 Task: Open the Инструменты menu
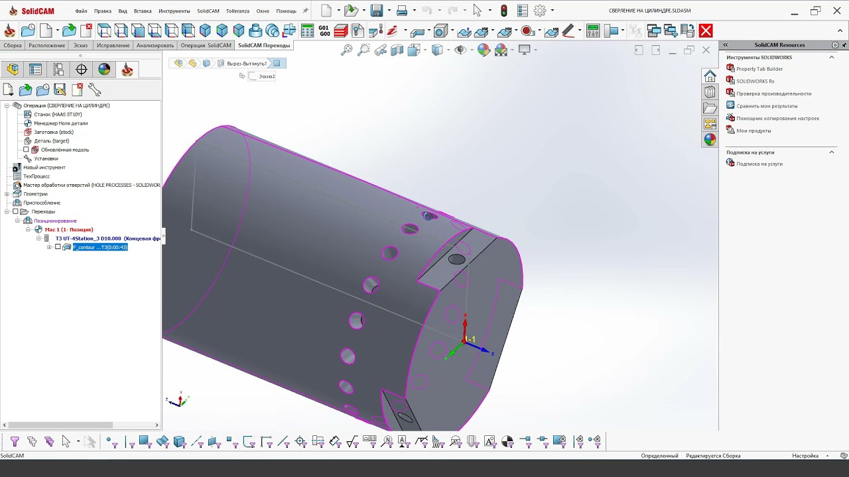click(175, 11)
